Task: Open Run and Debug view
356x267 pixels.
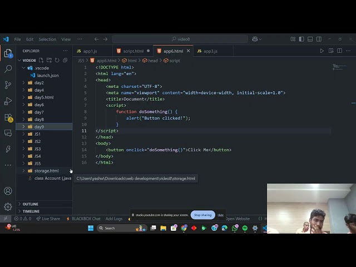Action: tap(8, 101)
